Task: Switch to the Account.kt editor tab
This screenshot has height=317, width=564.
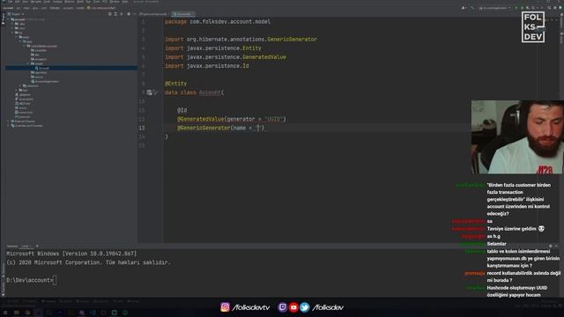Action: [183, 14]
